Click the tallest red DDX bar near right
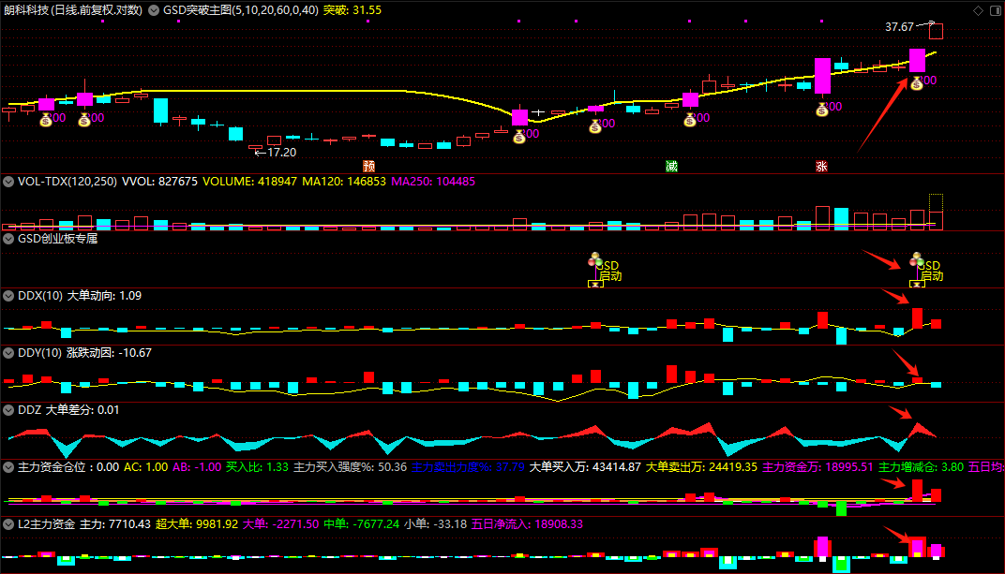The width and height of the screenshot is (1005, 574). coord(917,318)
